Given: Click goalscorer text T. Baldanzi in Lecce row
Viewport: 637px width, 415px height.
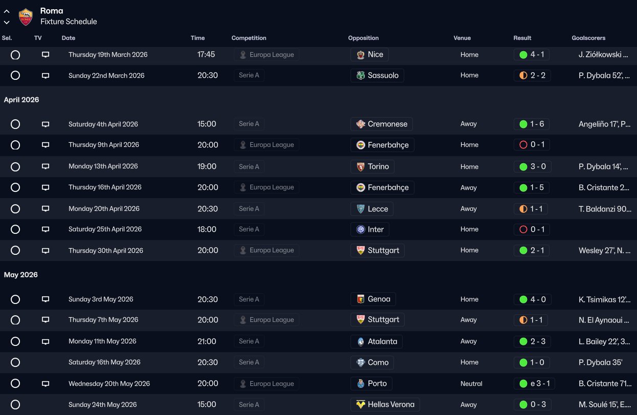Looking at the screenshot, I should [x=604, y=209].
